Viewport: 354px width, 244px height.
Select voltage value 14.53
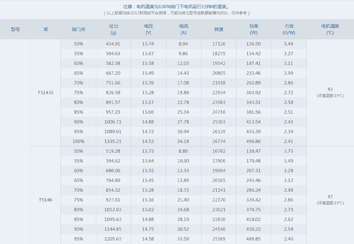point(148,141)
